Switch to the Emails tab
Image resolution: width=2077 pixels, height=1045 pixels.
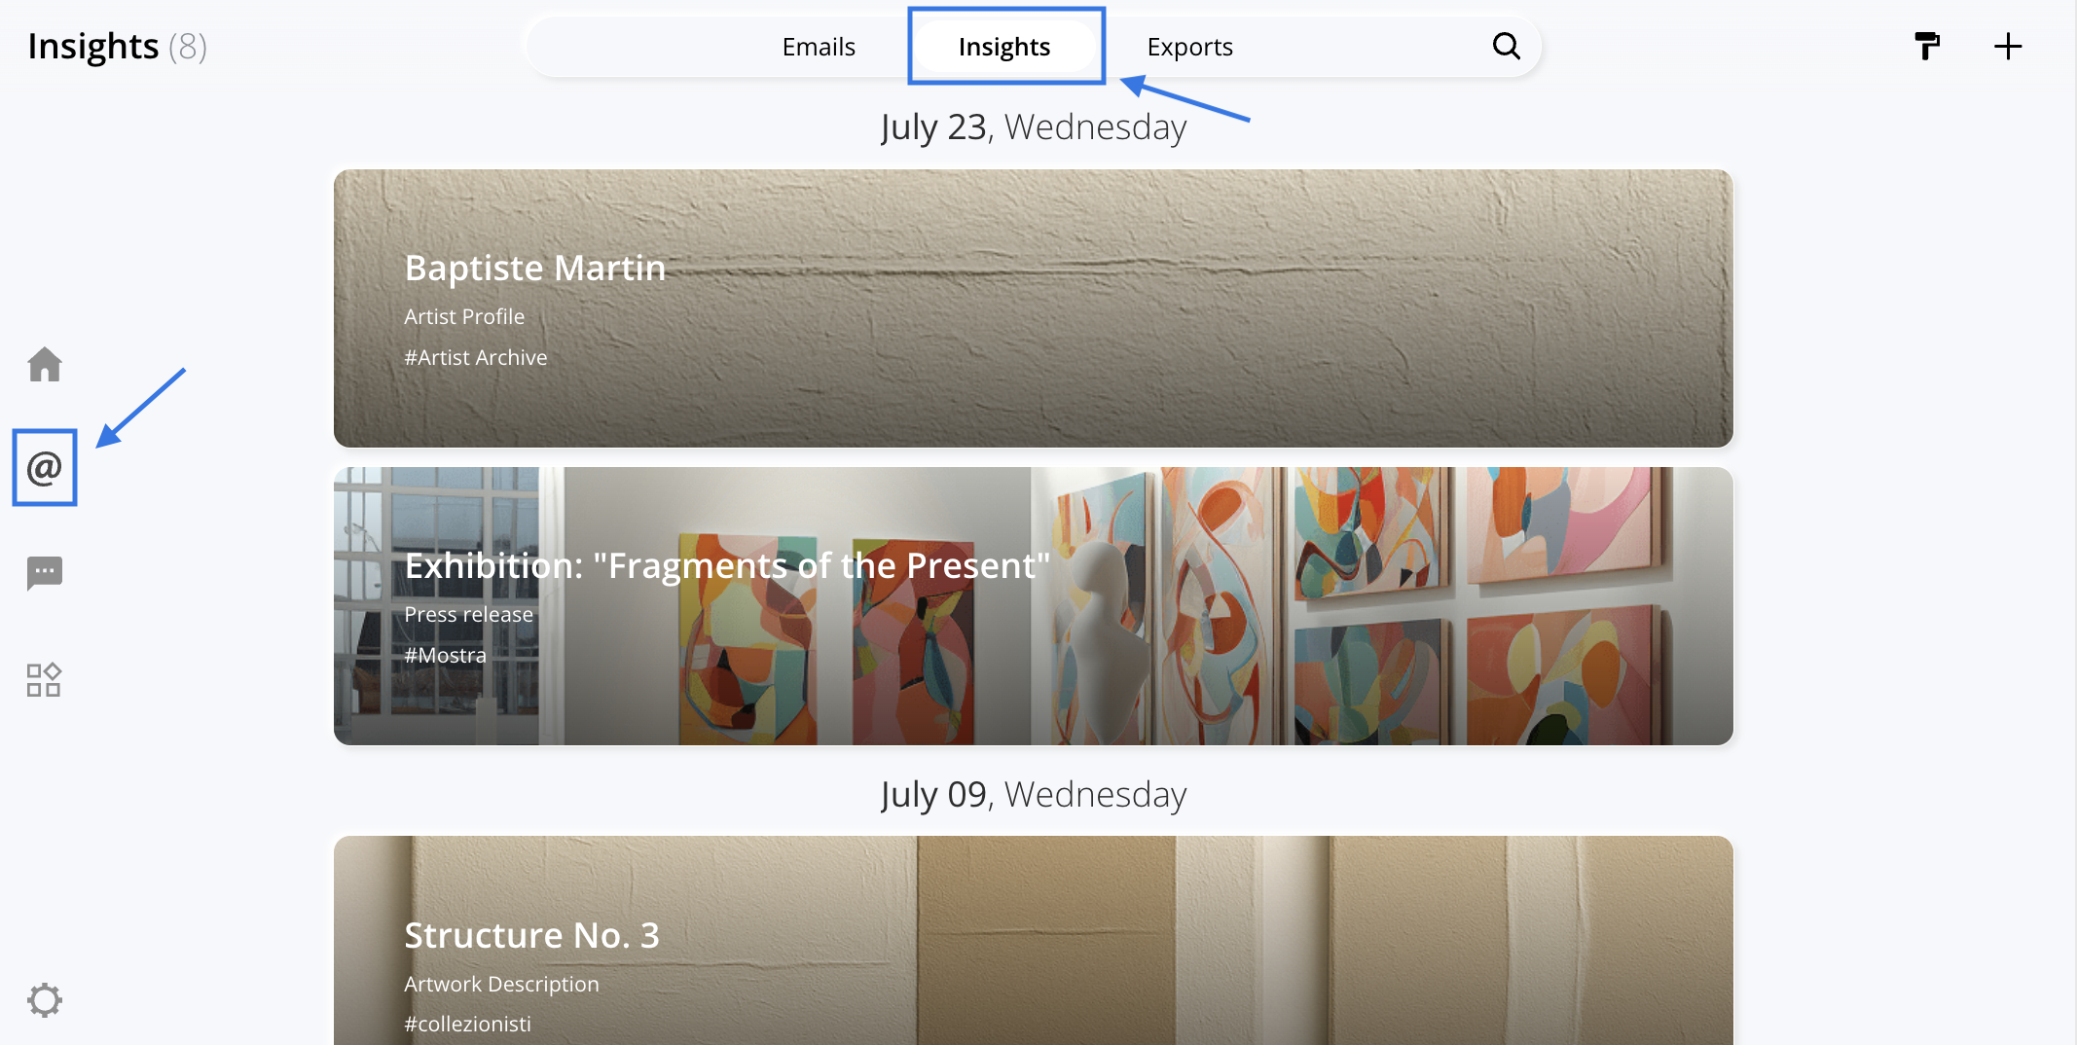(x=818, y=47)
